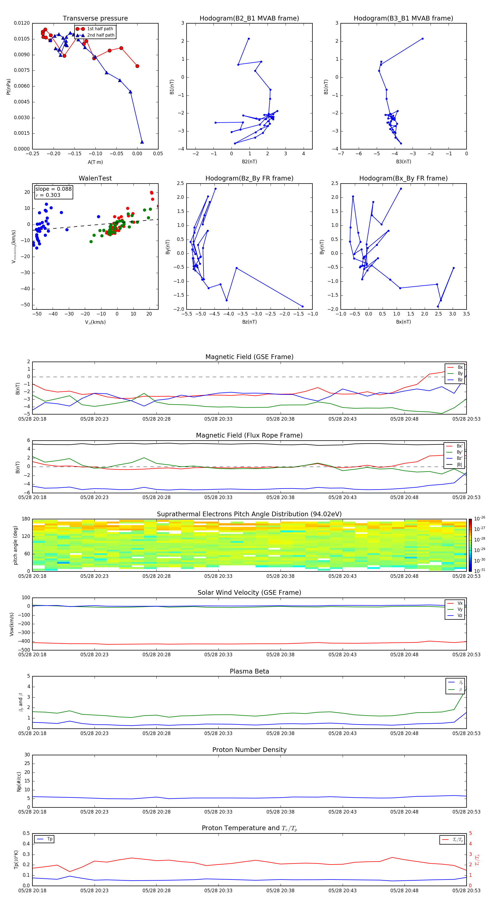This screenshot has width=499, height=915.
Task: Click the "Tp" legend box
Action: point(44,839)
